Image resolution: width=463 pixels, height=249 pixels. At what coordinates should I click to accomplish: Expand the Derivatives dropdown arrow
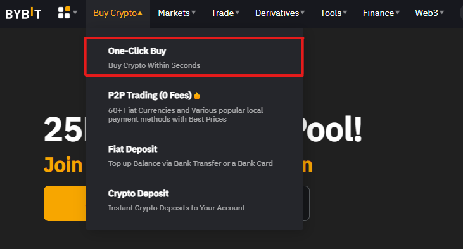[302, 13]
